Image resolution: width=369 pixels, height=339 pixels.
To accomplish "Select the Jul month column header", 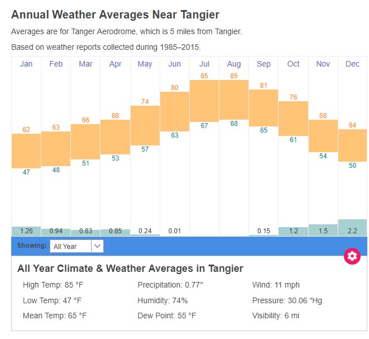I will pyautogui.click(x=204, y=64).
